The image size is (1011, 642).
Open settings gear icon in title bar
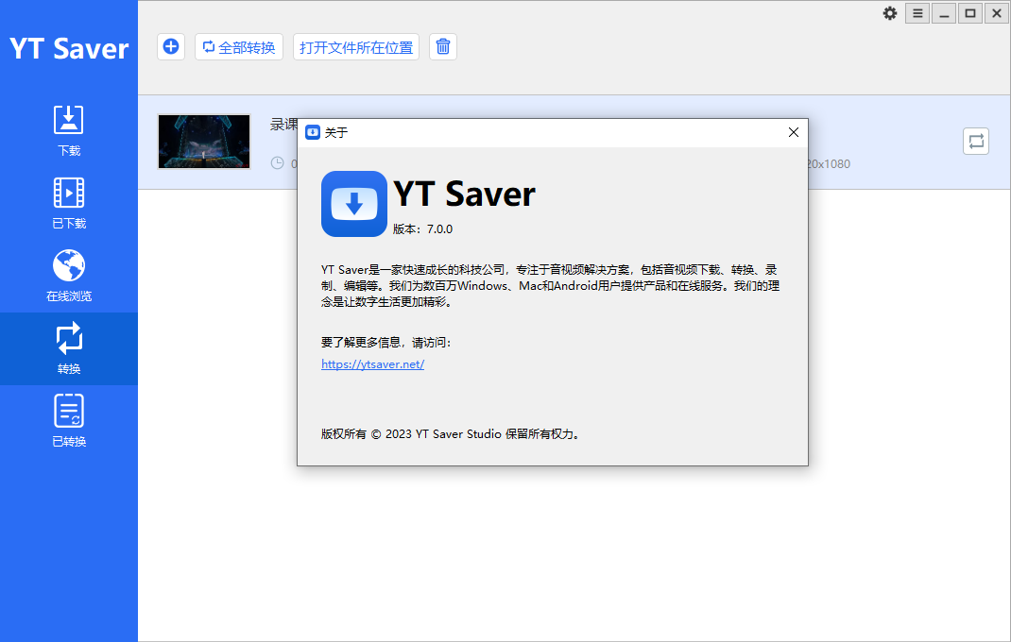[890, 13]
